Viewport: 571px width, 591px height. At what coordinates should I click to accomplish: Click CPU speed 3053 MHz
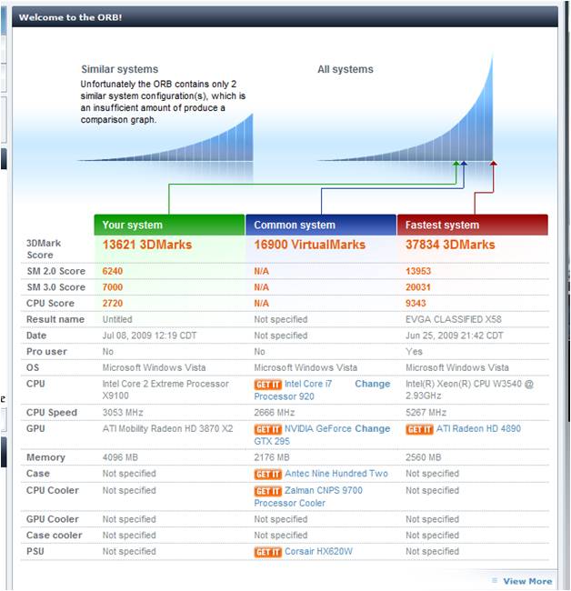(123, 413)
